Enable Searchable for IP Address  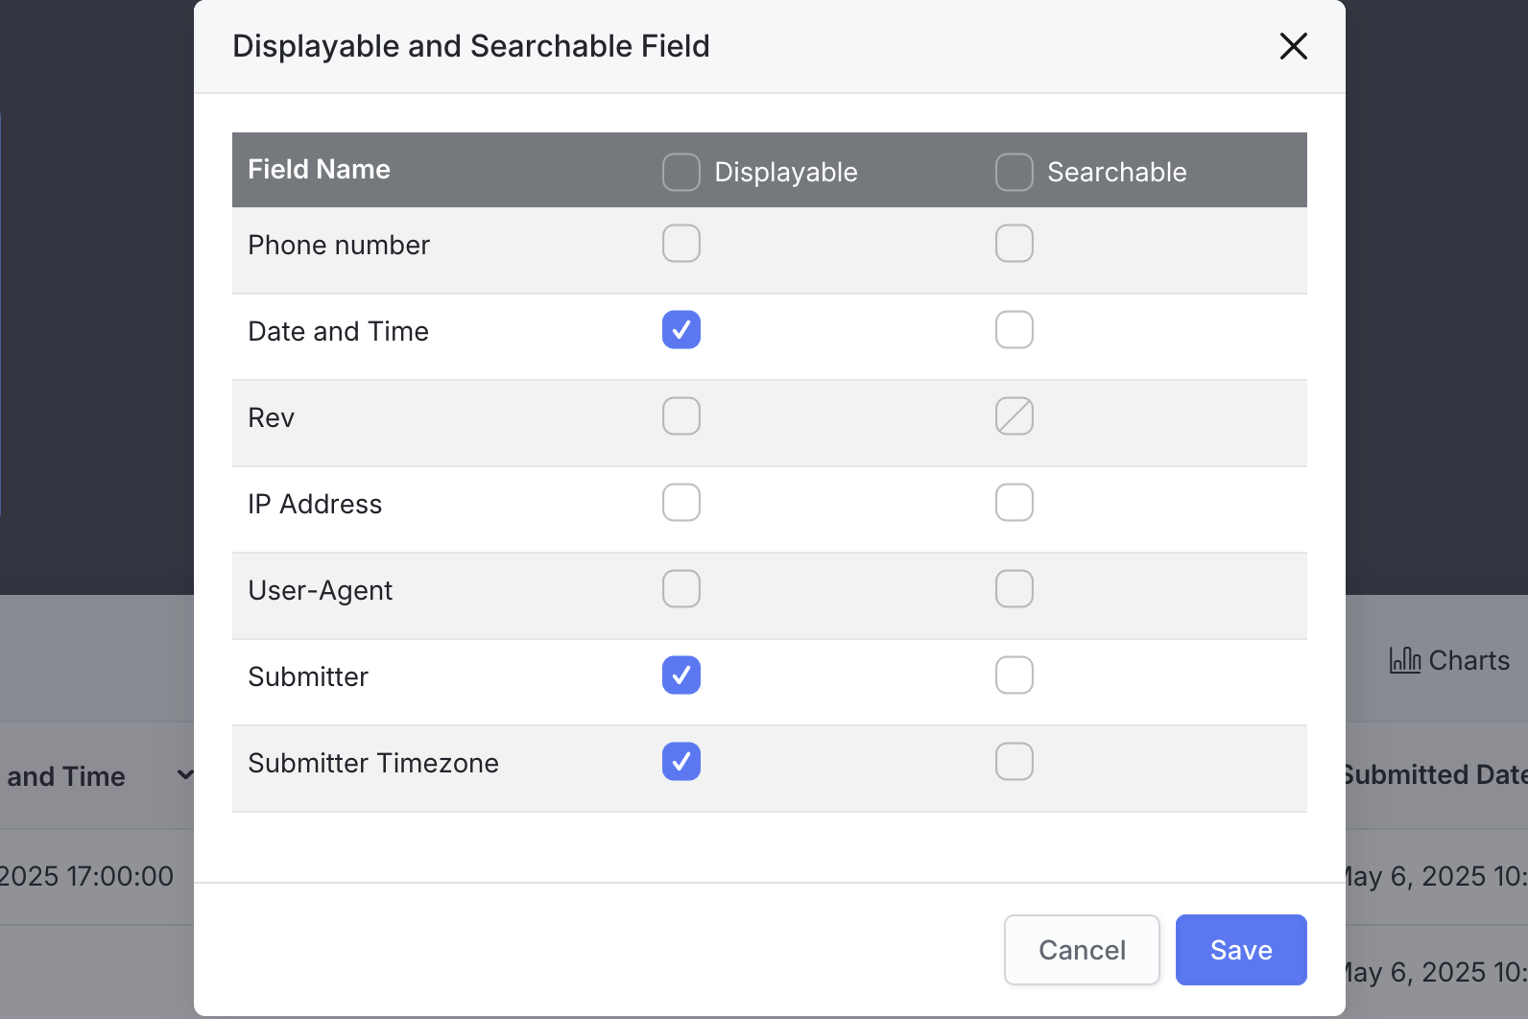tap(1015, 503)
